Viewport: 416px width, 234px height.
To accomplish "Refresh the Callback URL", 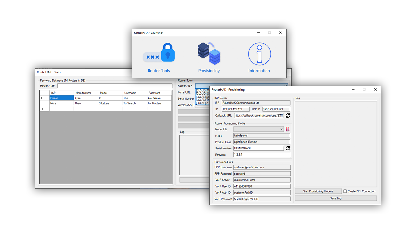I will tap(288, 116).
